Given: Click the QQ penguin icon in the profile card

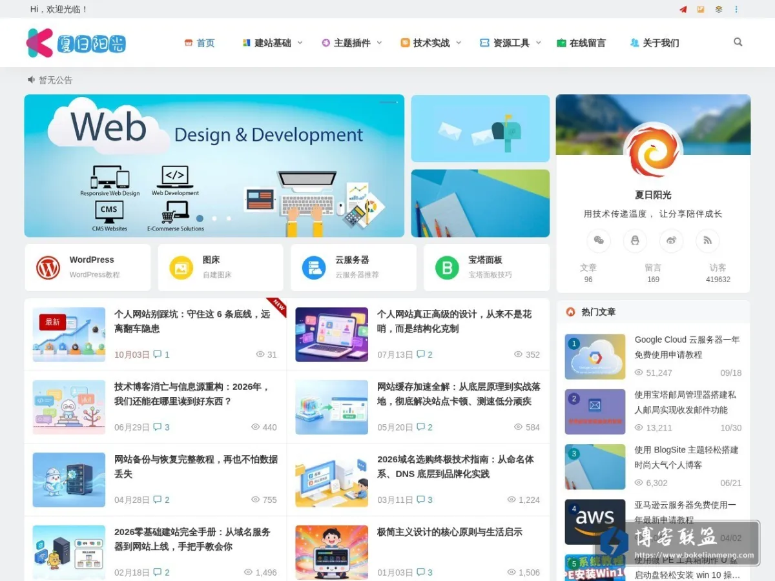Looking at the screenshot, I should (635, 241).
